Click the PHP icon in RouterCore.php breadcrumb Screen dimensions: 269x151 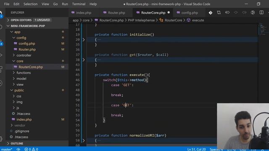coord(96,20)
